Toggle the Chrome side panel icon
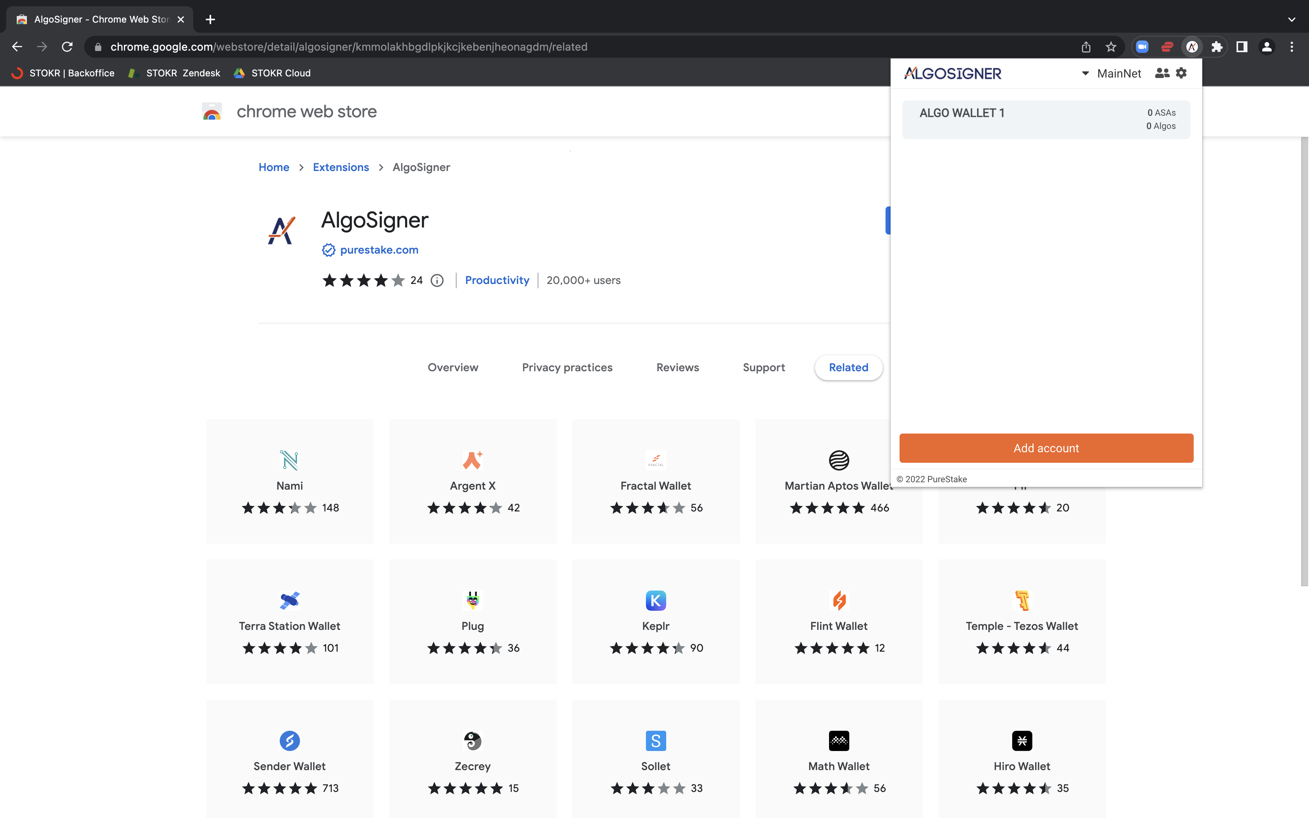Screen dimensions: 1309x818 click(1242, 47)
